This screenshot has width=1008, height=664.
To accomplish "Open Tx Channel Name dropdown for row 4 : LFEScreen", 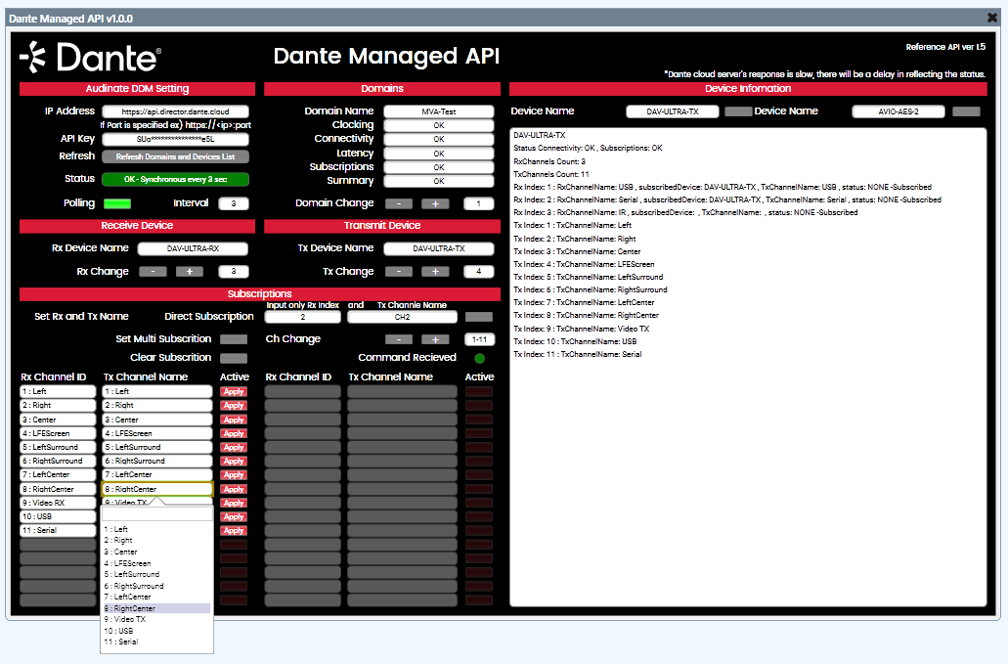I will point(157,433).
